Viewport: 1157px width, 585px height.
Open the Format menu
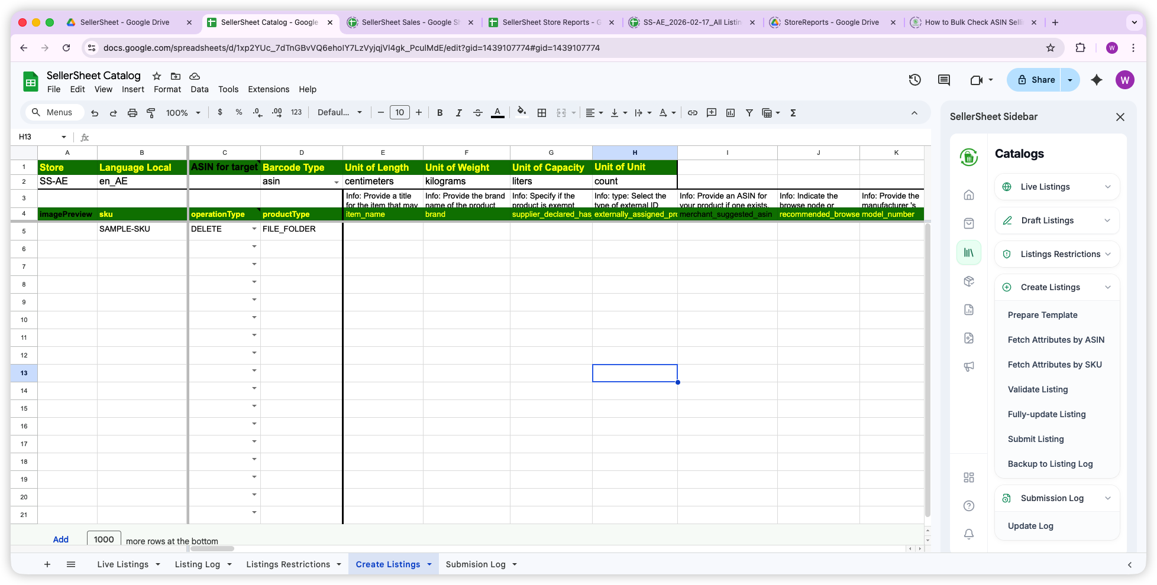tap(167, 89)
